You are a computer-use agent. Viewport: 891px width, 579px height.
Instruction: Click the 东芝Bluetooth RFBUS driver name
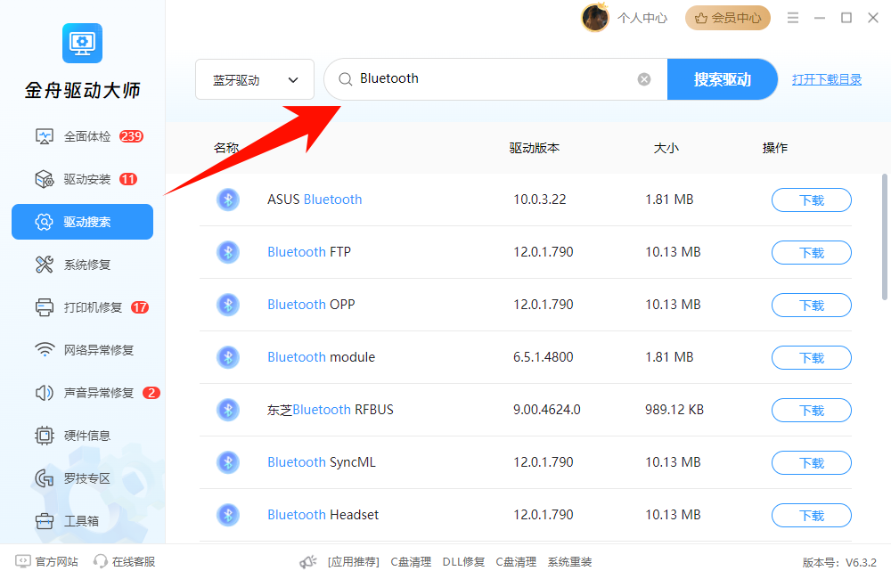pyautogui.click(x=331, y=410)
